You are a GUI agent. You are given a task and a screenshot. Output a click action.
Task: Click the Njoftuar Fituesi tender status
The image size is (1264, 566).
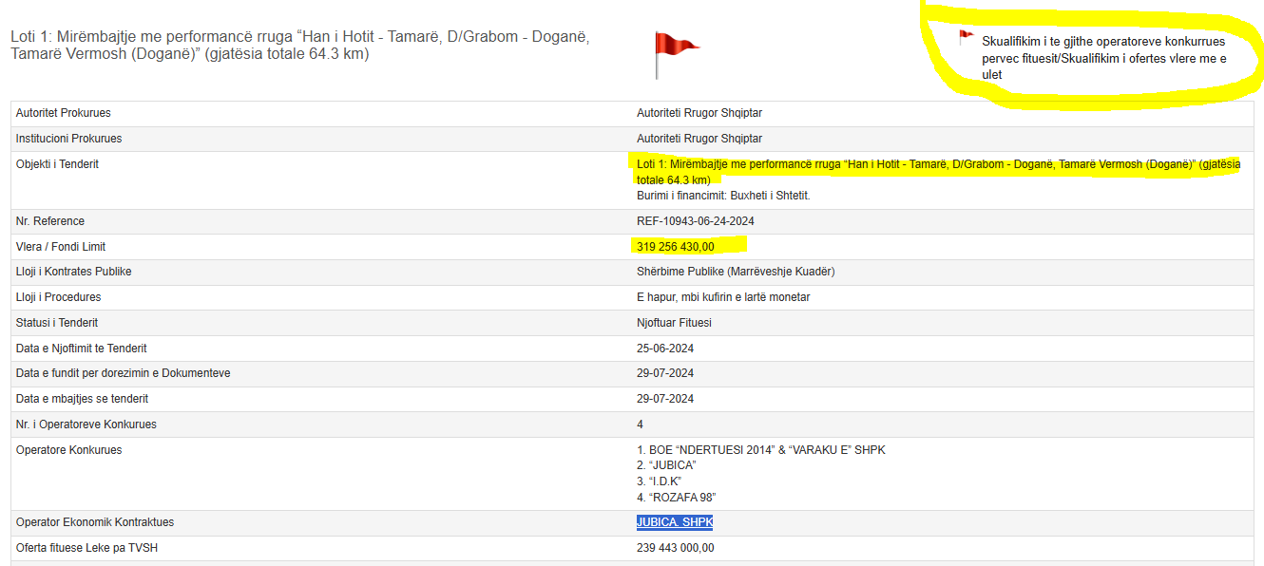(x=674, y=323)
